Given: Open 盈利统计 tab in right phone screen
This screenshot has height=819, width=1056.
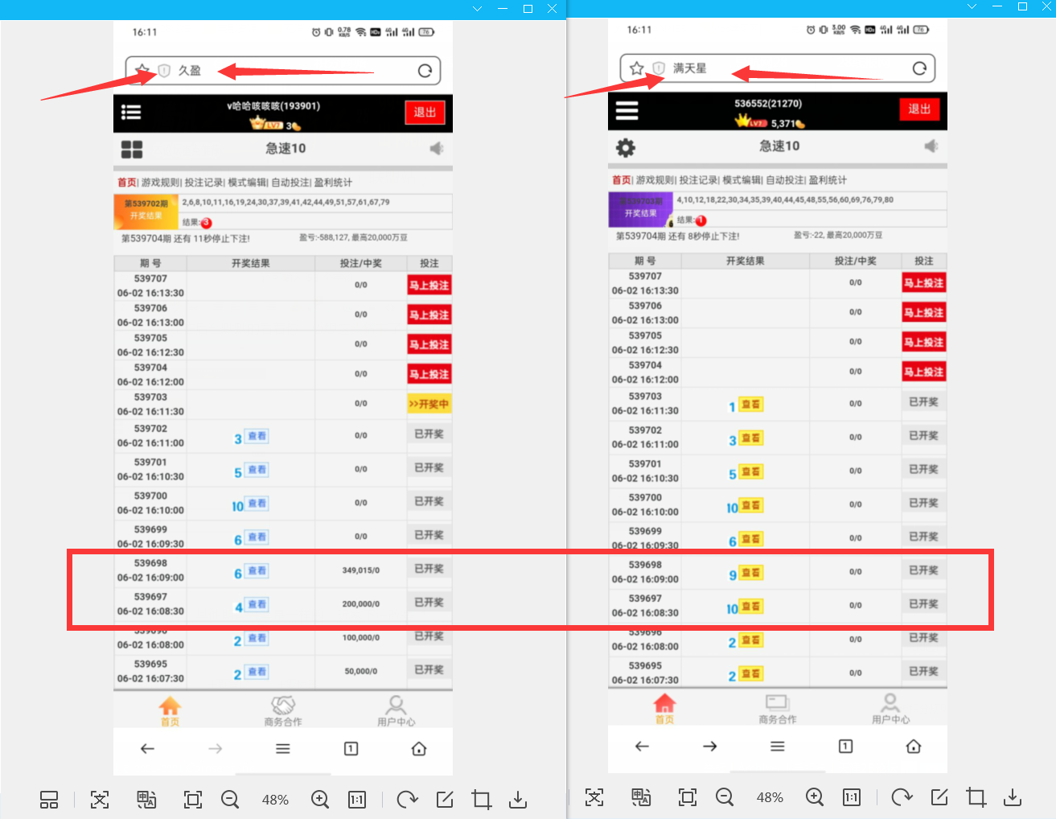Looking at the screenshot, I should coord(828,180).
